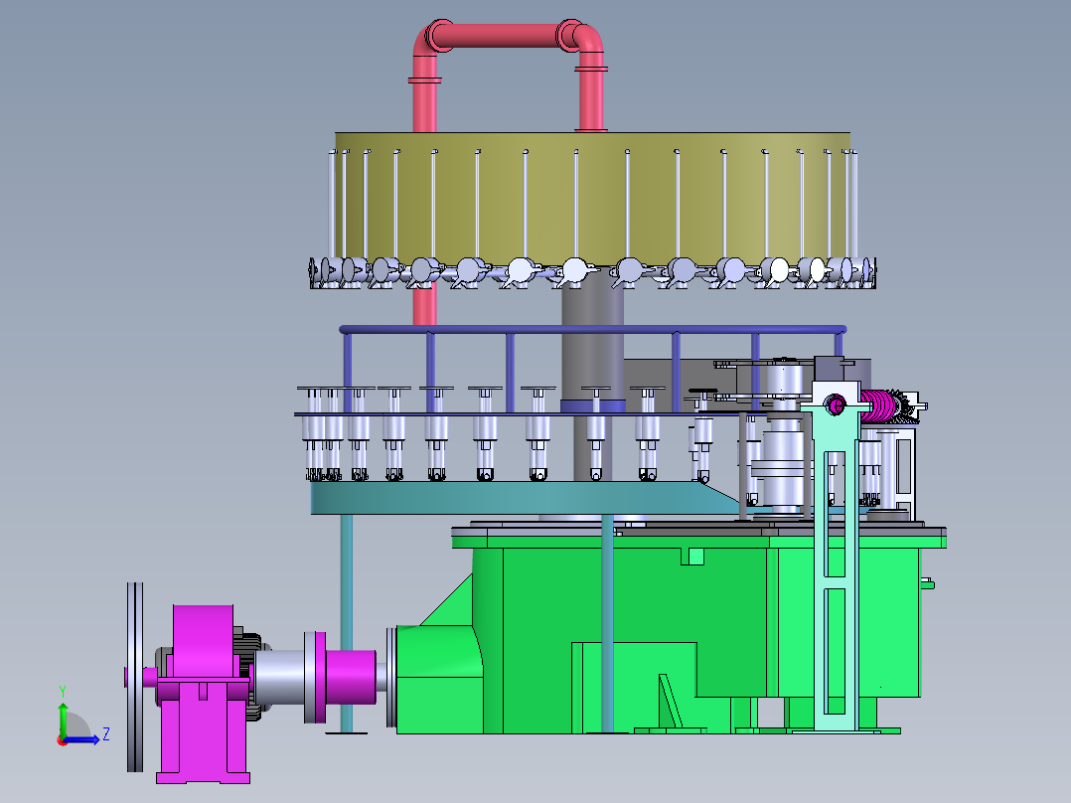Click the blue Z axis of the triad
1071x803 pixels.
82,739
